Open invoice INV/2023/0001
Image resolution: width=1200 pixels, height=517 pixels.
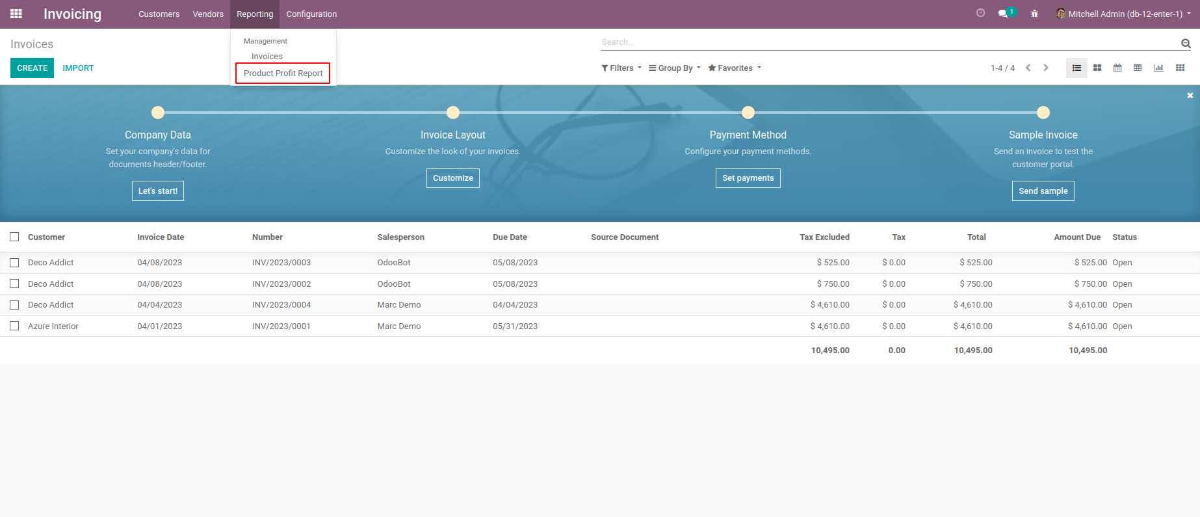pos(281,326)
